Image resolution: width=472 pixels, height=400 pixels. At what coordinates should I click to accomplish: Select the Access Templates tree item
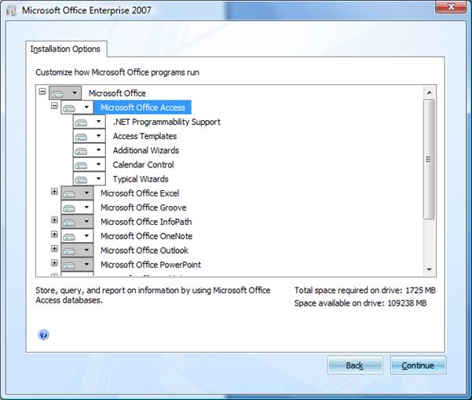coord(145,136)
